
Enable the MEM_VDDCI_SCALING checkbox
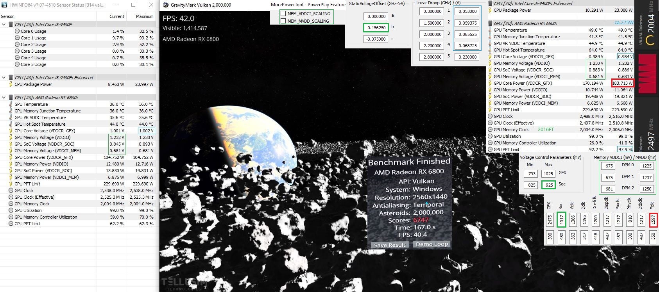coord(283,14)
